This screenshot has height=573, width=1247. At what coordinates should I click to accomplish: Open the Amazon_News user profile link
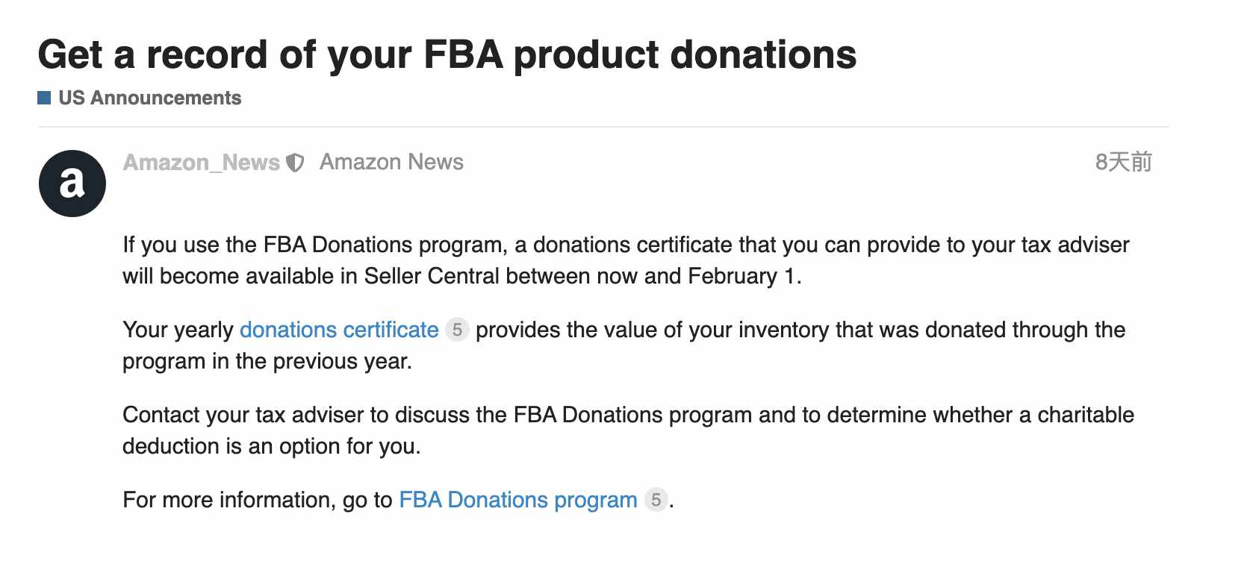202,162
